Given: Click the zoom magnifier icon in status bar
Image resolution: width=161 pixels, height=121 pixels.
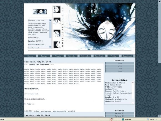Looking at the screenshot, I should pos(148,119).
